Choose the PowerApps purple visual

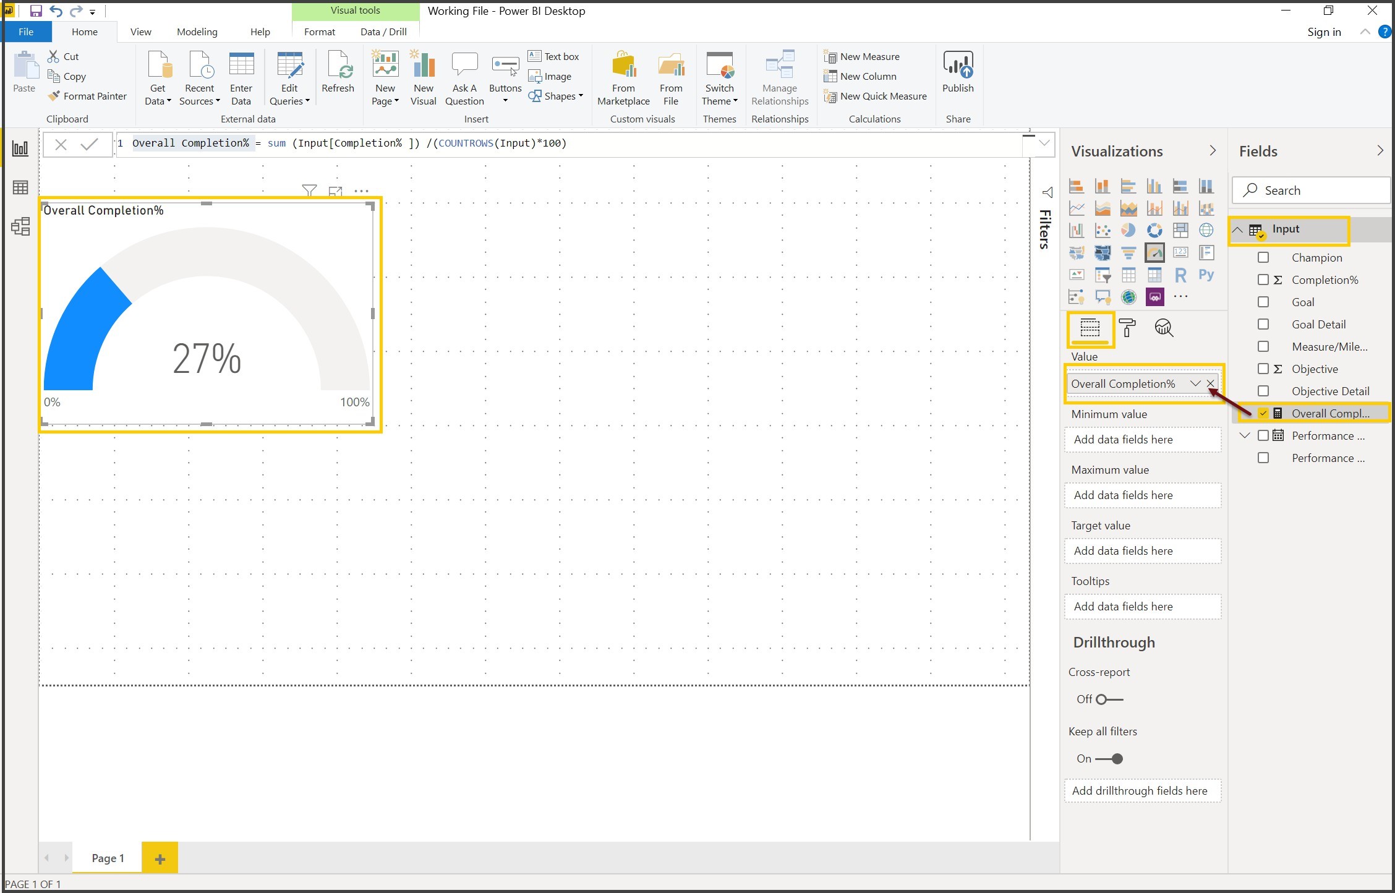1154,297
